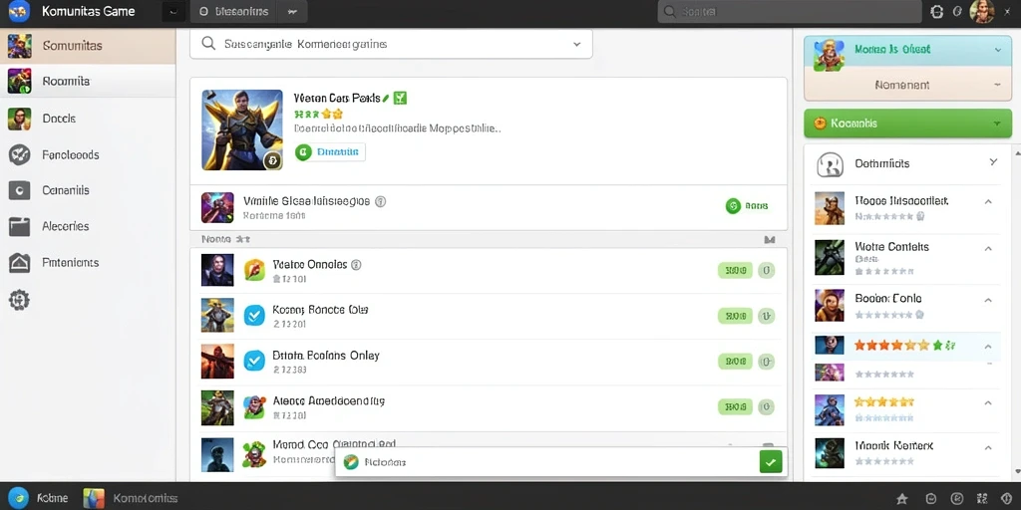Image resolution: width=1021 pixels, height=510 pixels.
Task: Click the star icon in bottom bar
Action: pyautogui.click(x=901, y=498)
